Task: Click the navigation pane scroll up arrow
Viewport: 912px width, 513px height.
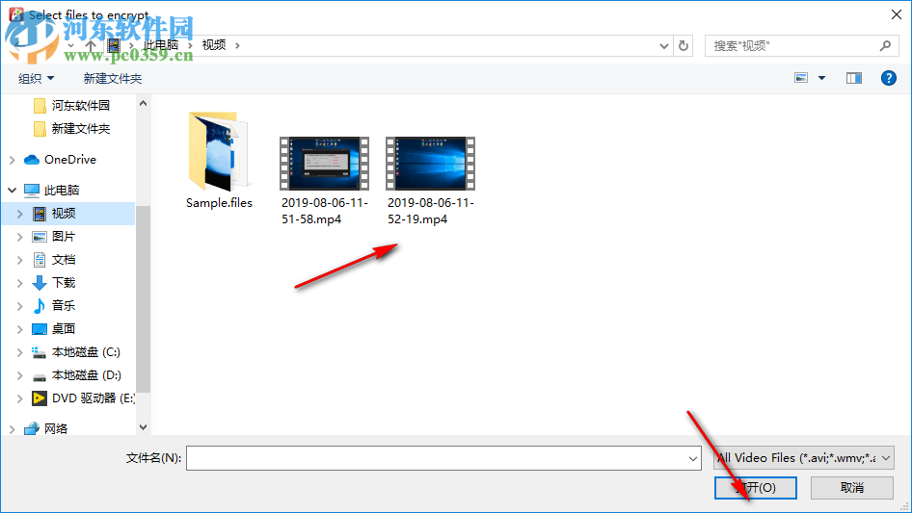Action: pos(143,103)
